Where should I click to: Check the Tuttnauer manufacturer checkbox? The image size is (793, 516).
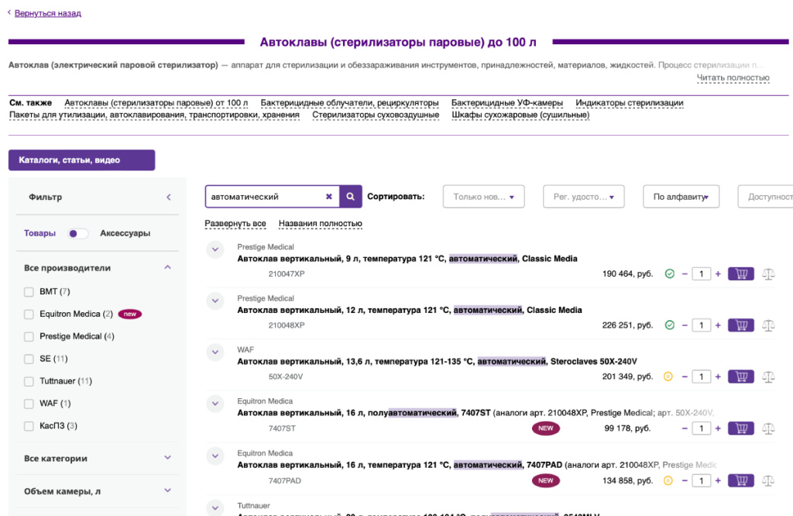[x=29, y=381]
